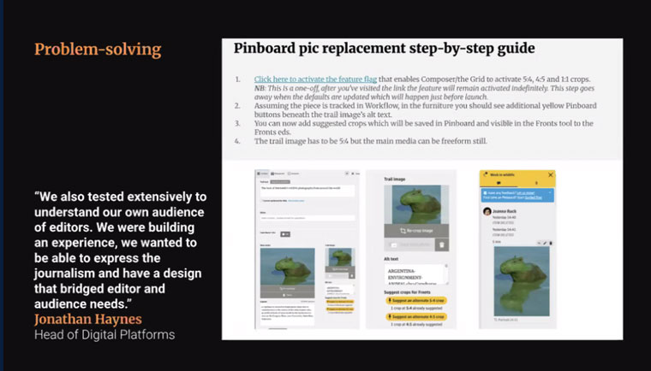The height and width of the screenshot is (371, 651).
Task: Select the second tab in Pinboard panel header
Action: [536, 183]
